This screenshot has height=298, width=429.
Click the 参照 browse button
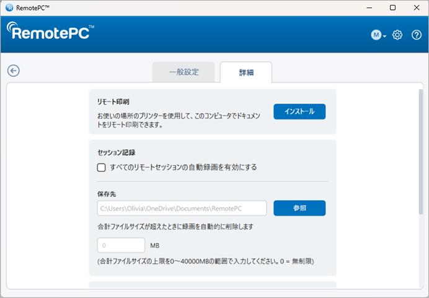point(299,208)
